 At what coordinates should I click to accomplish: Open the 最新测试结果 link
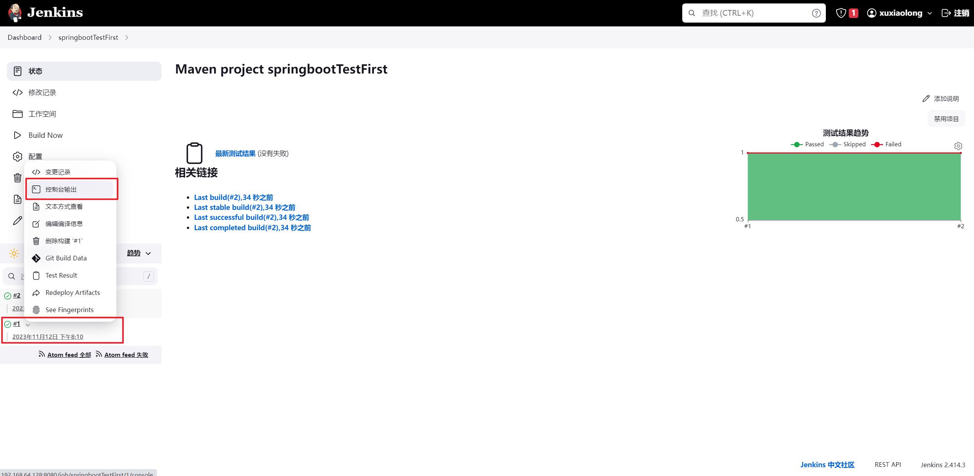tap(235, 154)
